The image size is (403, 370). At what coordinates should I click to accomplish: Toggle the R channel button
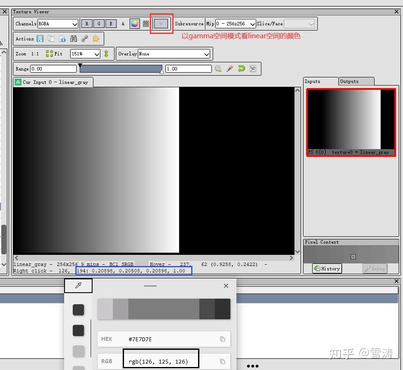[x=87, y=24]
